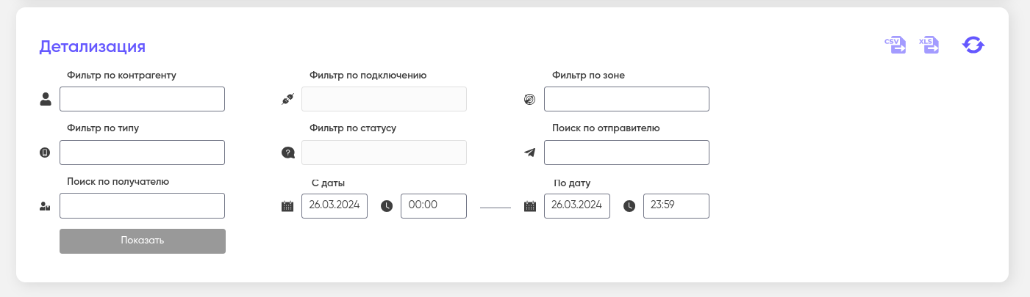The height and width of the screenshot is (297, 1030).
Task: Open the Фильтр по статусу field
Action: tap(384, 153)
